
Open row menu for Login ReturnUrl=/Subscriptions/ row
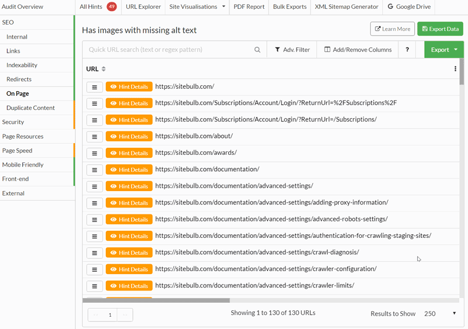click(95, 120)
